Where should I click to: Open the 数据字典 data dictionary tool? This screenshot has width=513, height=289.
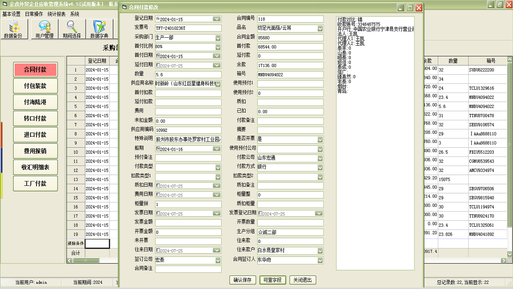click(x=99, y=29)
